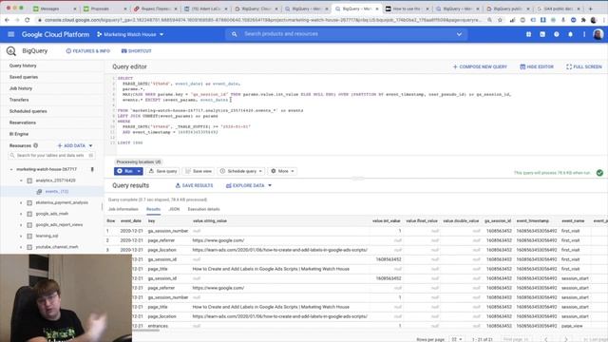Open a new browser tab with plus

click(x=591, y=9)
